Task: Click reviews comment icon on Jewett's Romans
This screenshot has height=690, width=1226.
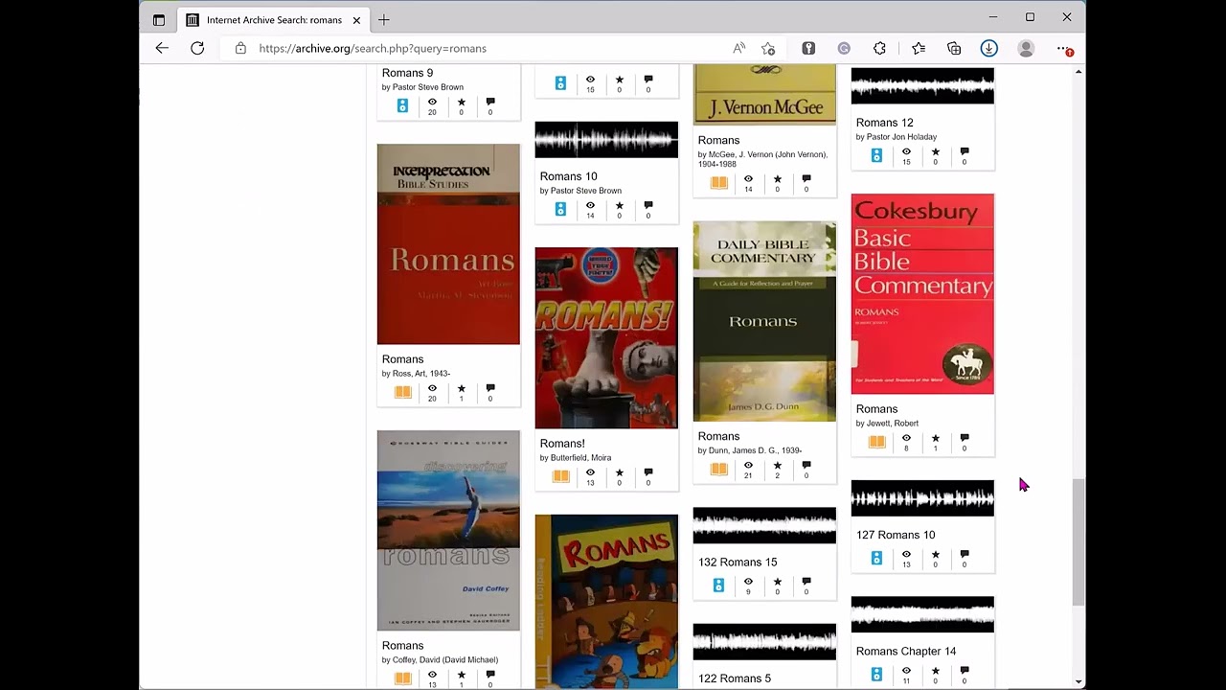Action: [x=965, y=438]
